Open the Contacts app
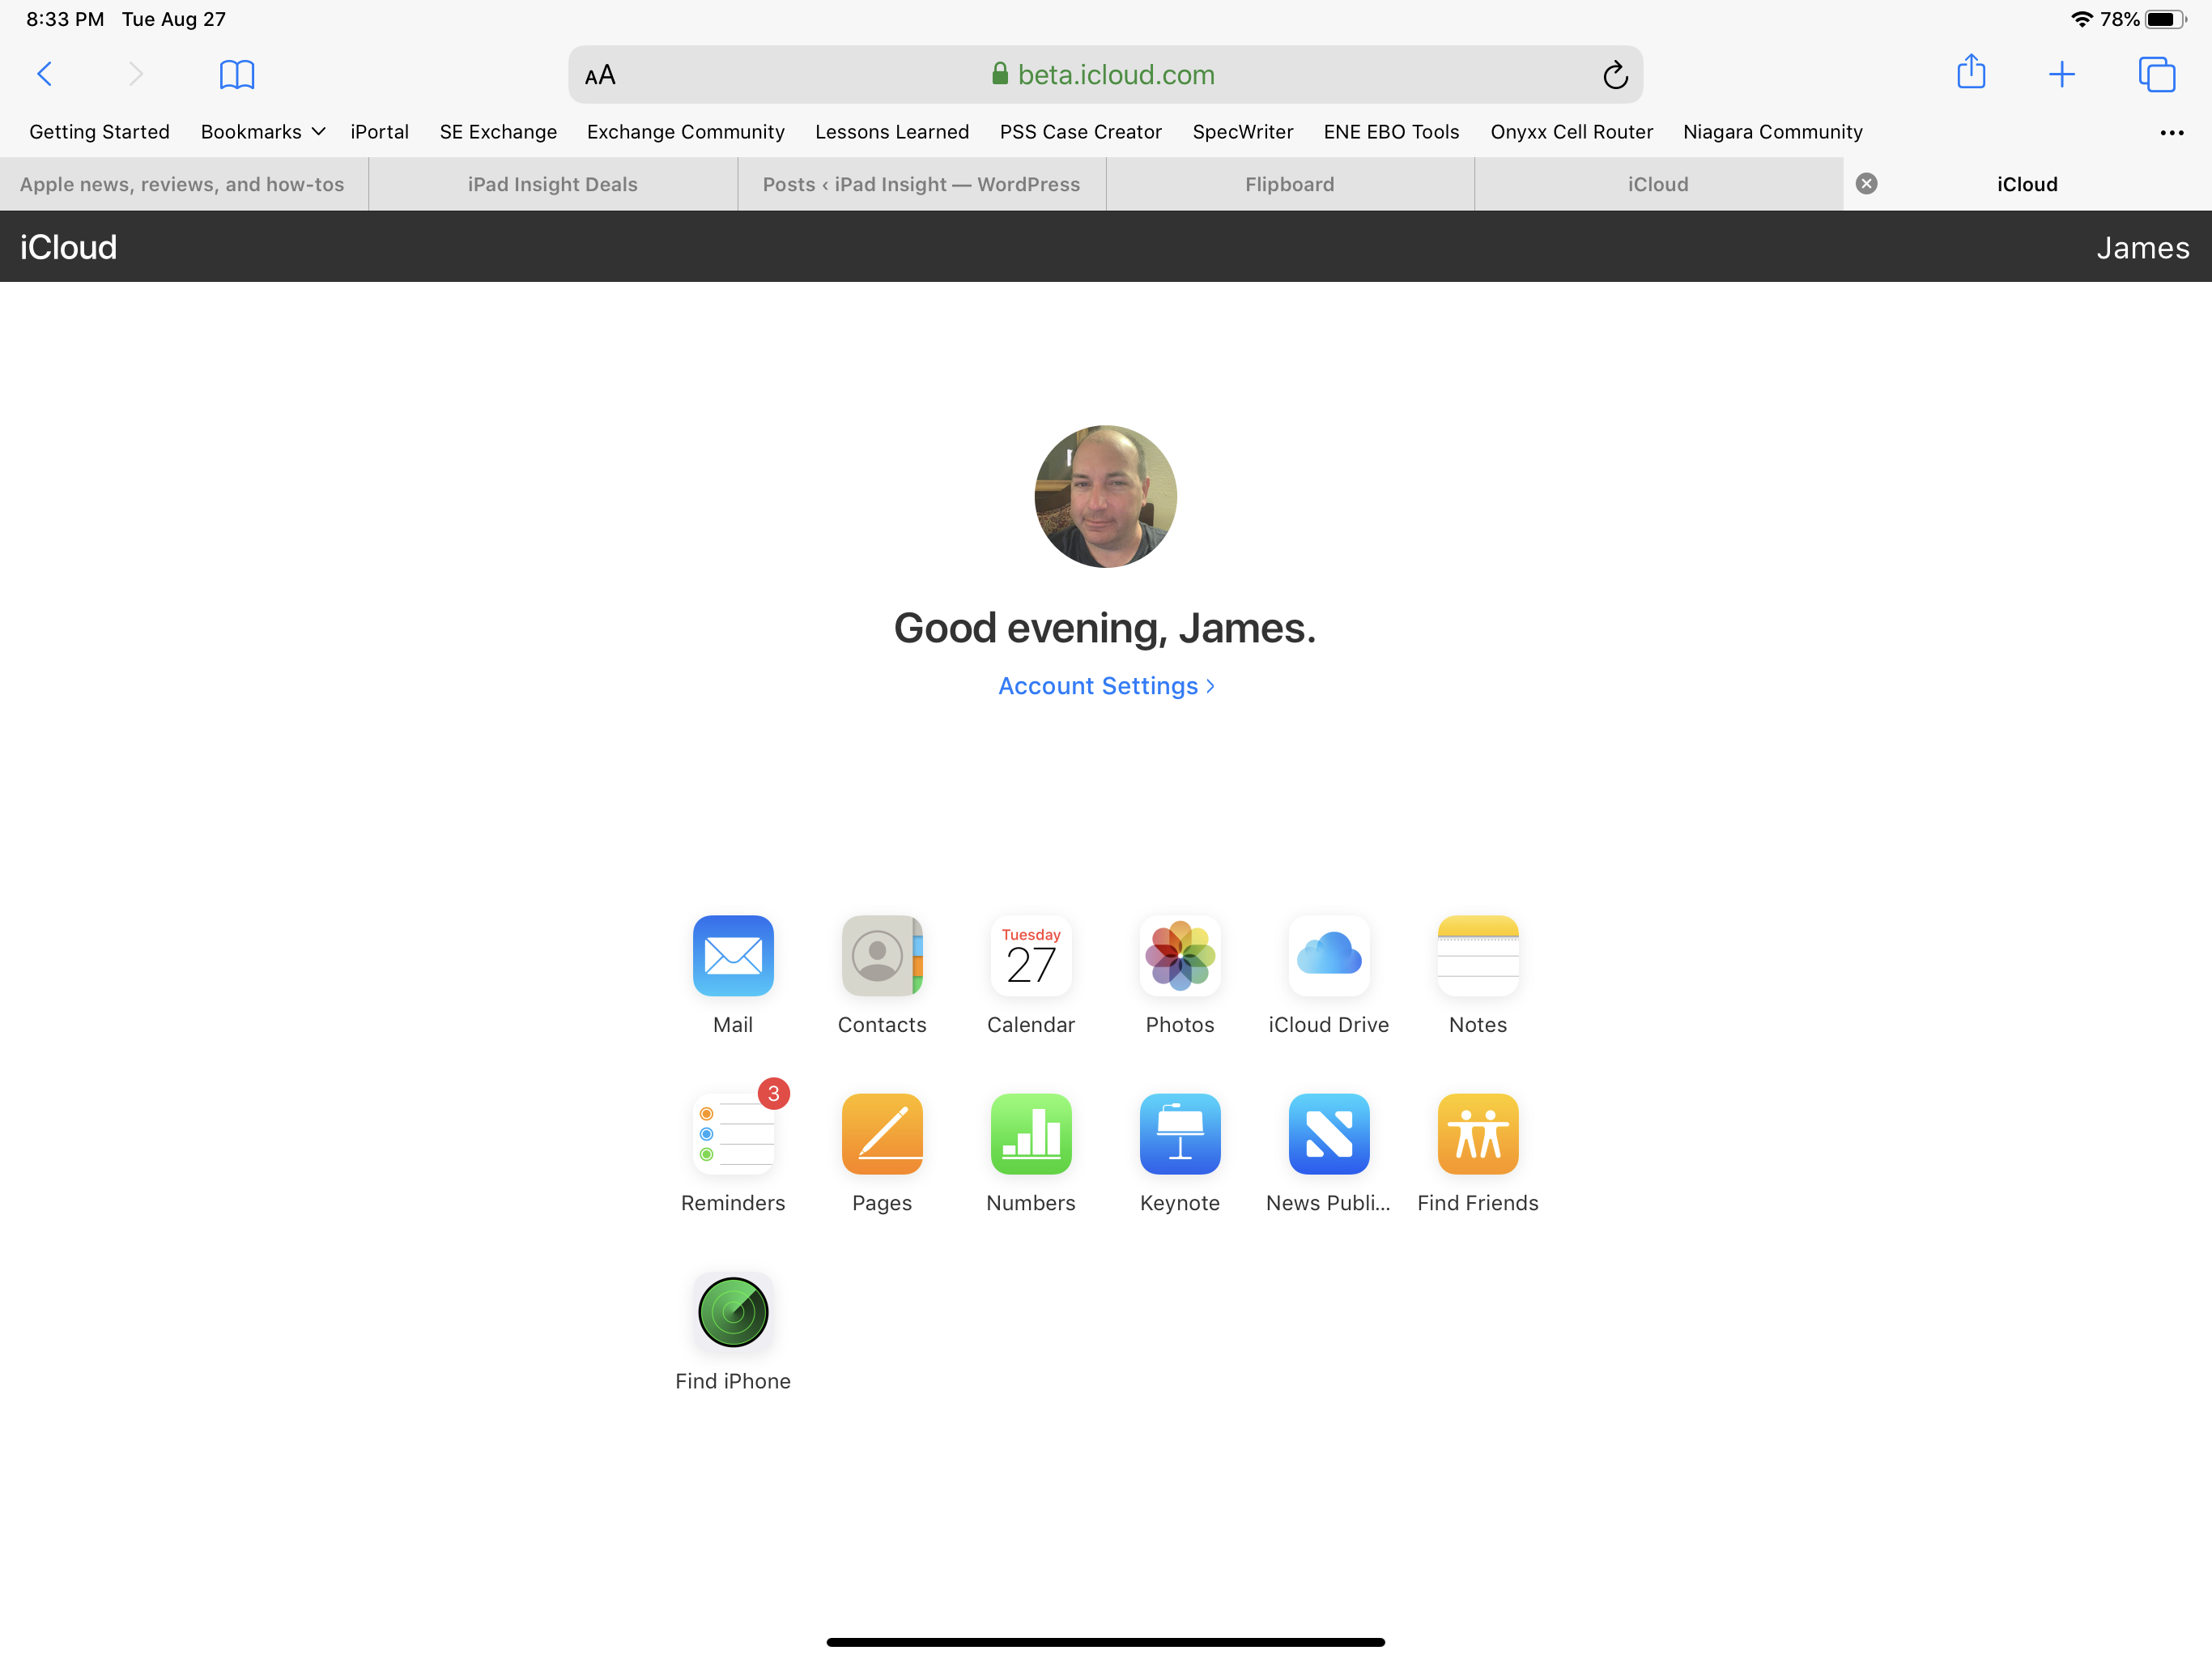Screen dimensions: 2212x1659 tap(882, 957)
